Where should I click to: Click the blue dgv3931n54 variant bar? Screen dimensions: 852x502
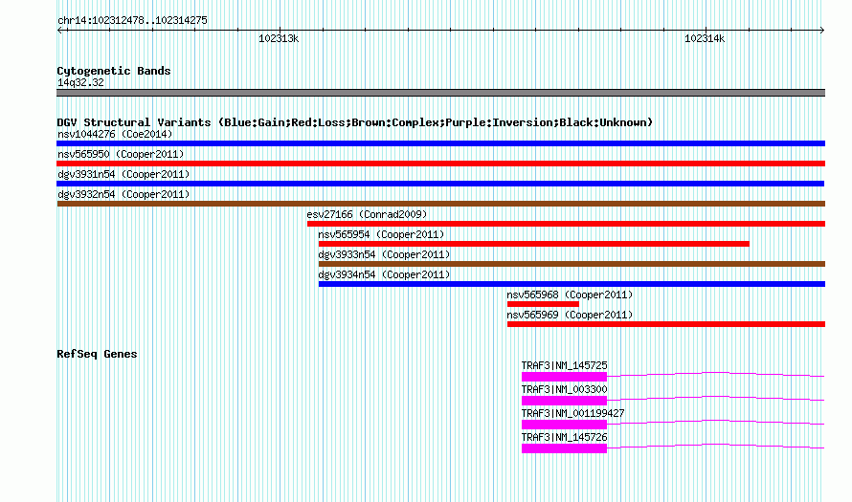[x=440, y=184]
